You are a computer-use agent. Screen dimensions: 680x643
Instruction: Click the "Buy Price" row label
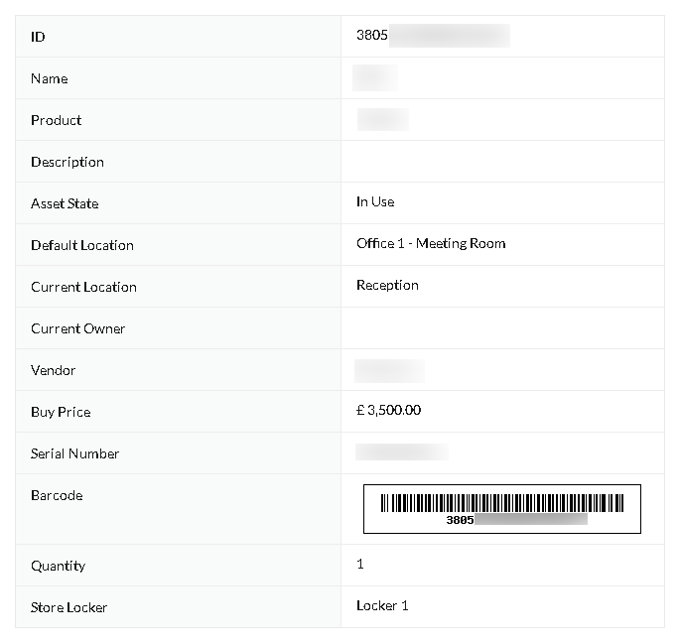(x=61, y=412)
